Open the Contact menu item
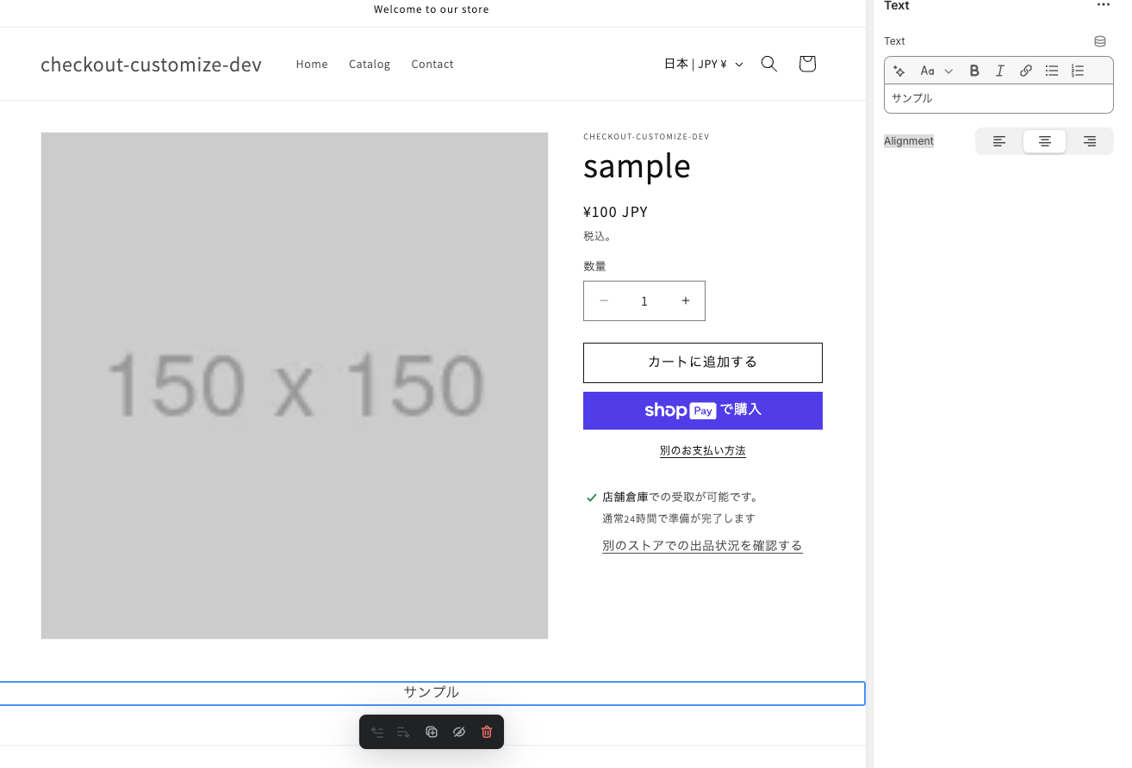The width and height of the screenshot is (1132, 768). (432, 64)
